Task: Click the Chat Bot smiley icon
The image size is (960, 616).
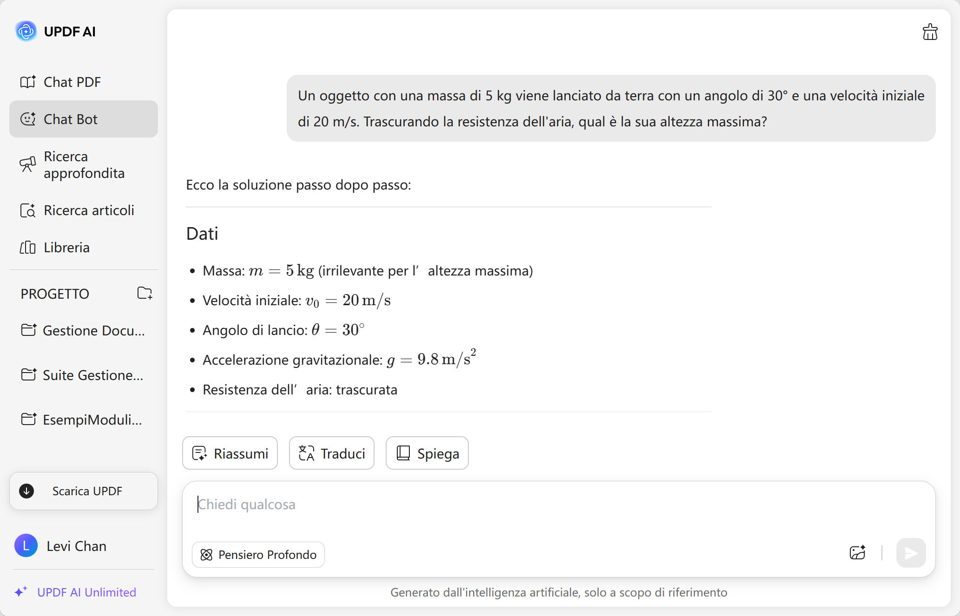Action: click(x=28, y=119)
